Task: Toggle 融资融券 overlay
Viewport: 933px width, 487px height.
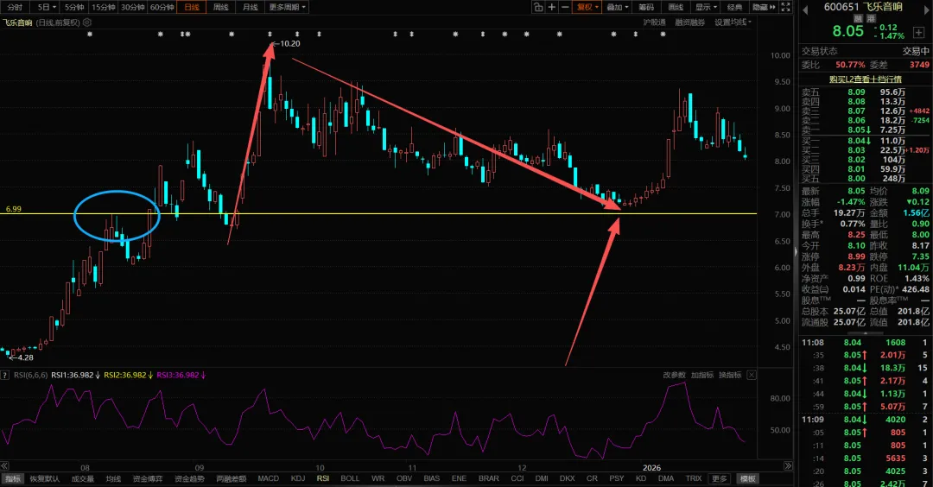Action: [x=689, y=22]
